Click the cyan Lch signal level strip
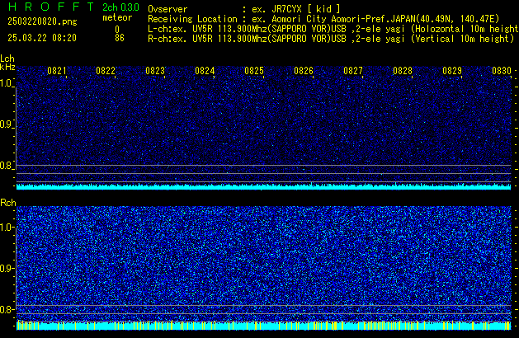519x338 pixels. [x=264, y=186]
